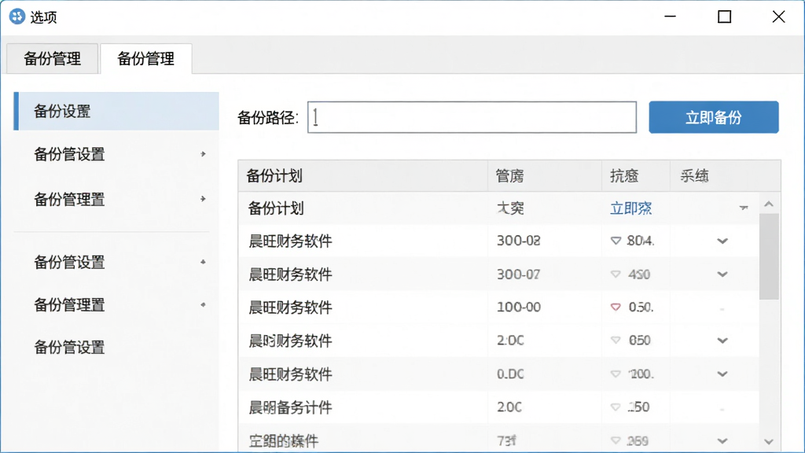Expand the chevron in the 300-08 row
The height and width of the screenshot is (453, 805).
coord(722,241)
